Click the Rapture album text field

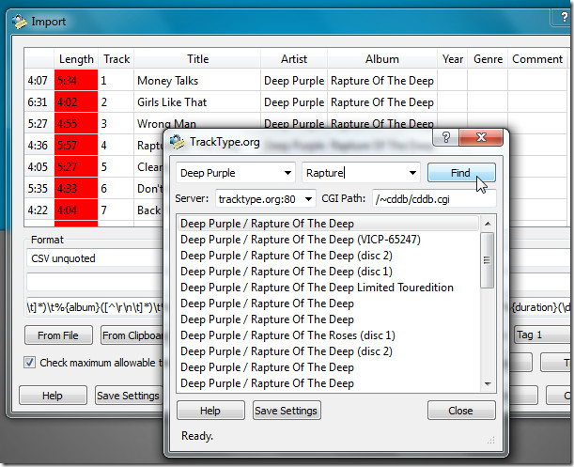354,173
